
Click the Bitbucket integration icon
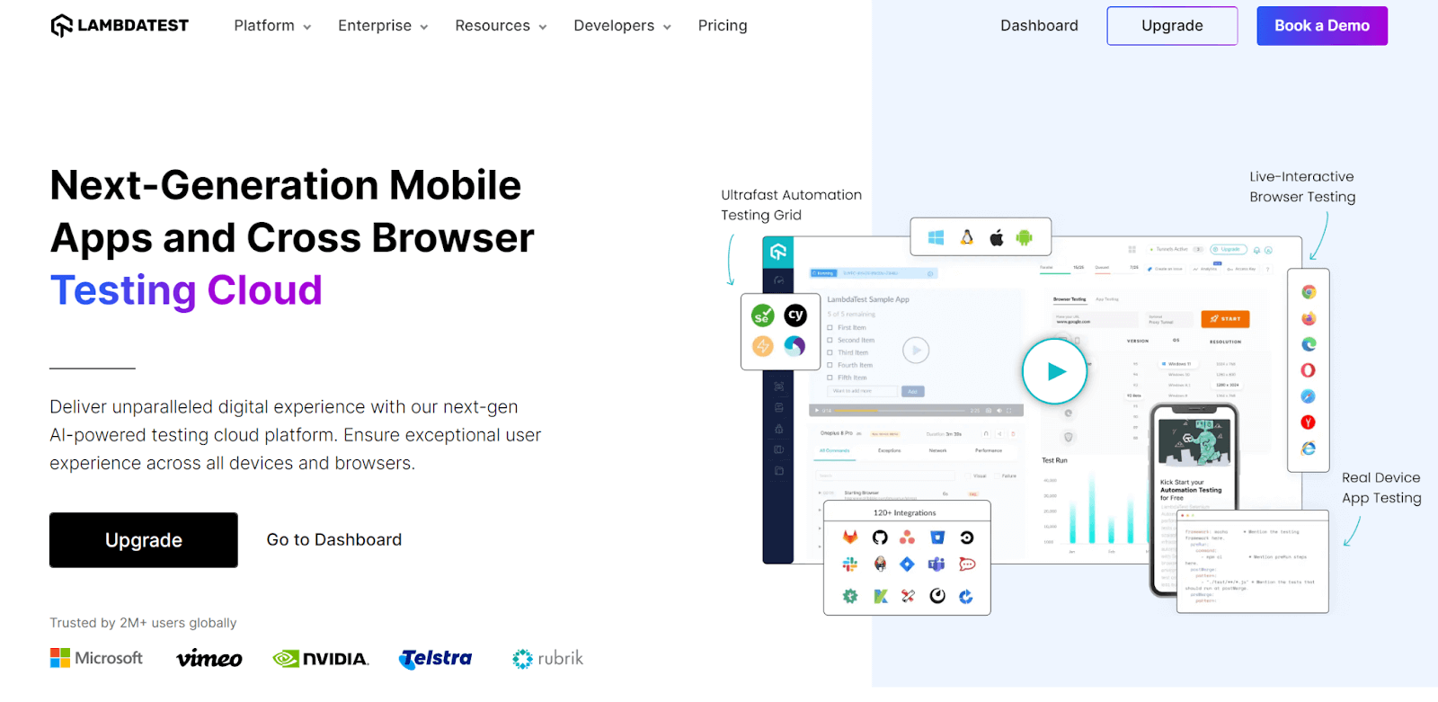[x=937, y=538]
